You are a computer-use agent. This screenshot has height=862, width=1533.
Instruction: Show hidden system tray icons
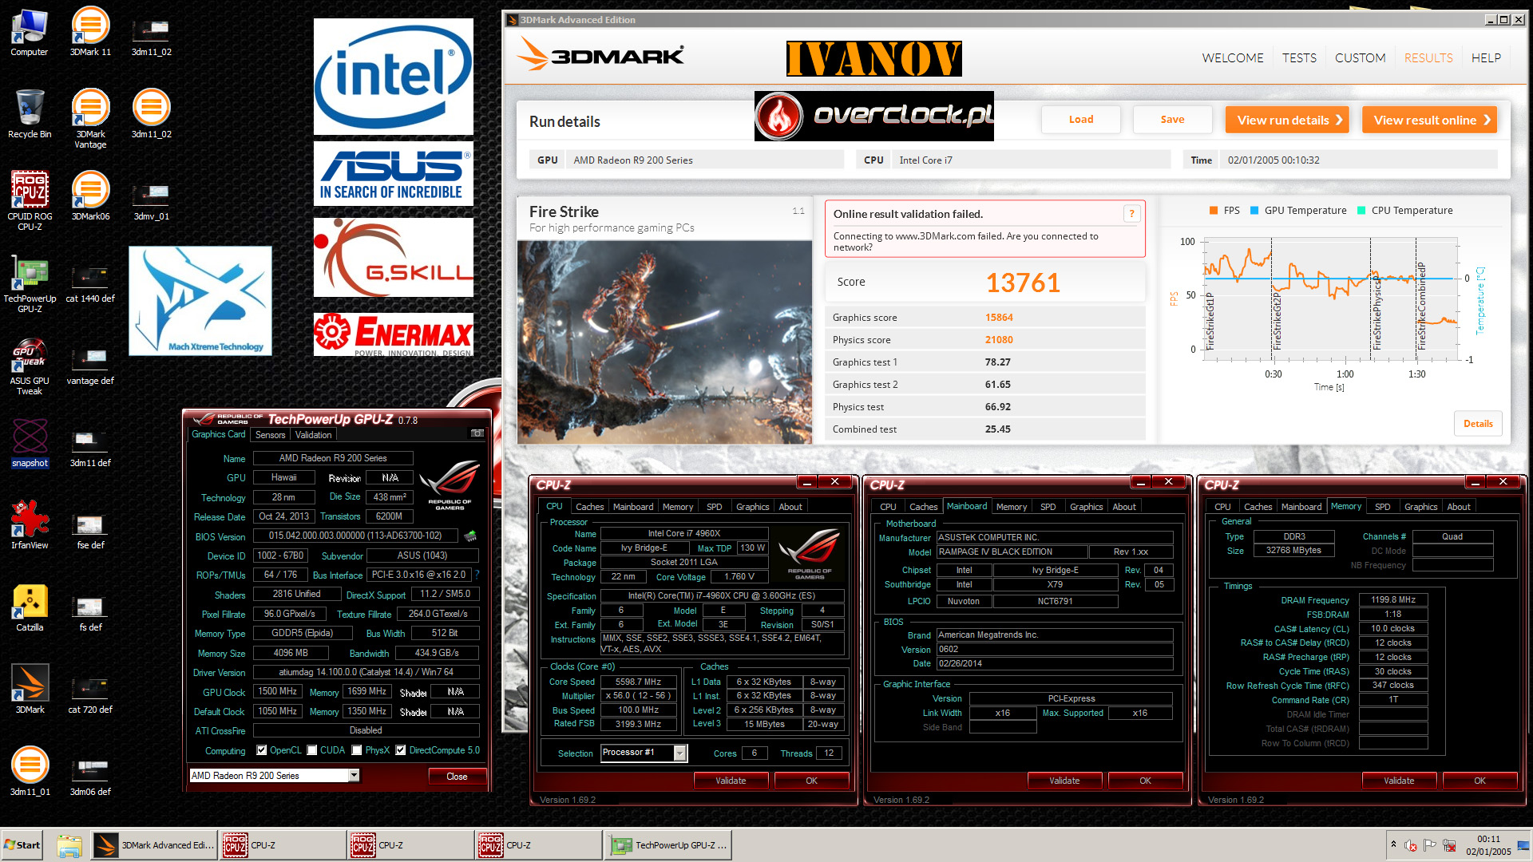[x=1393, y=844]
